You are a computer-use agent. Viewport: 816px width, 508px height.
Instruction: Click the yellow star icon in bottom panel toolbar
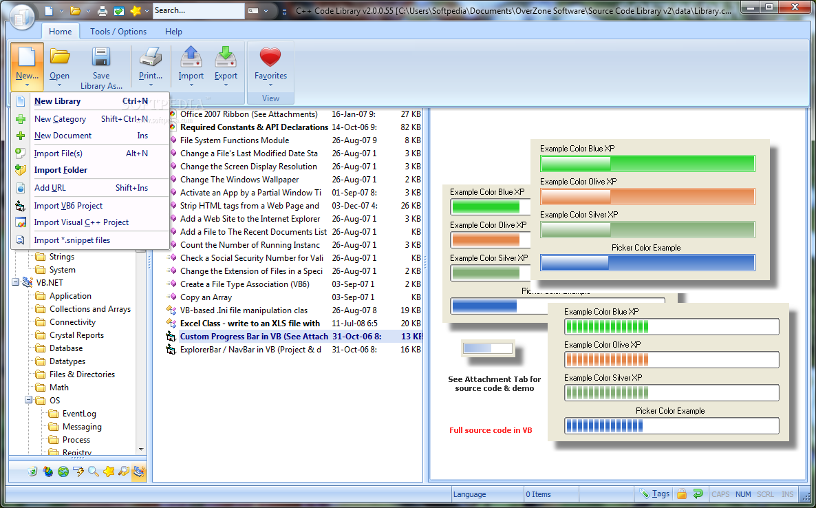pyautogui.click(x=108, y=472)
